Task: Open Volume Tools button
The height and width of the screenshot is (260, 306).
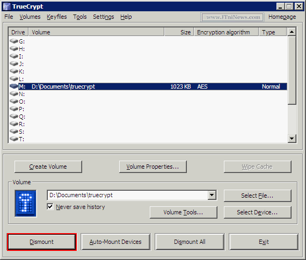Action: point(183,212)
